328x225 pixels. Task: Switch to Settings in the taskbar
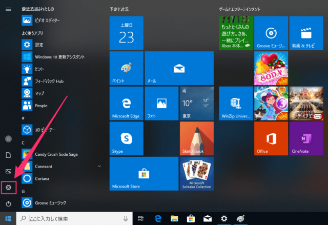(224, 218)
